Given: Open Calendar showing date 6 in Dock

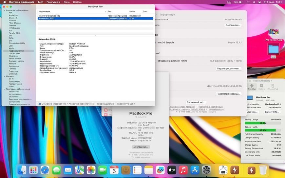Looking at the screenshot, I should pos(114,170).
